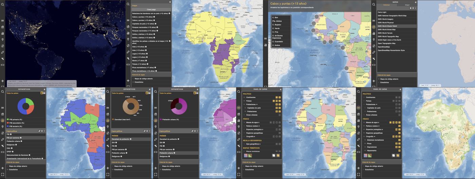
Task: Collapse the Juegos panel with double chevron
Action: pos(170,2)
